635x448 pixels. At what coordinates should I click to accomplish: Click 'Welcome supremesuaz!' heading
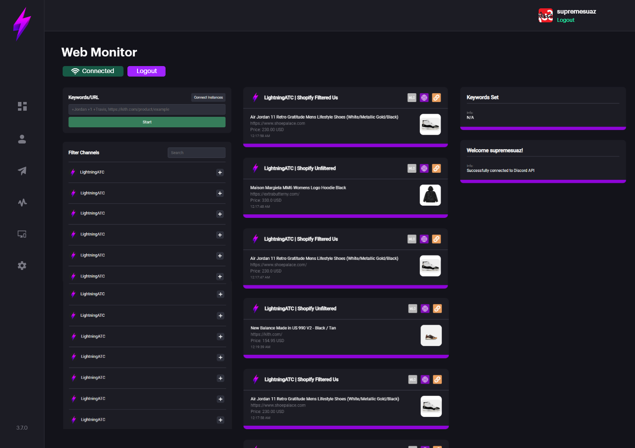pos(495,150)
